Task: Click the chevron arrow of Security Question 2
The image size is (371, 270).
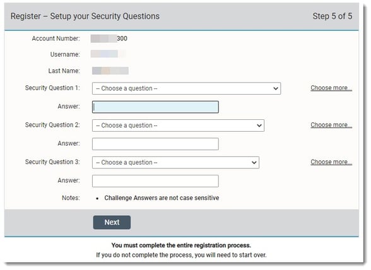Action: tap(259, 126)
